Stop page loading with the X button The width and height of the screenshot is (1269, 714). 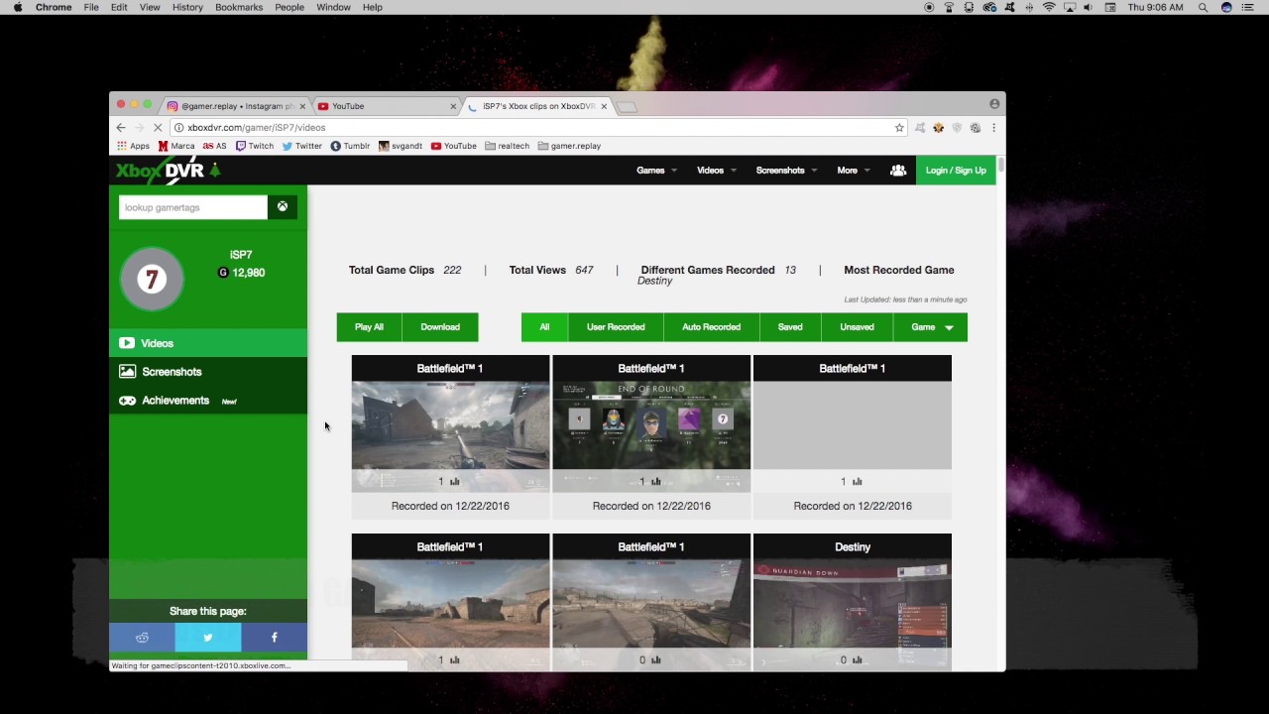pos(158,127)
